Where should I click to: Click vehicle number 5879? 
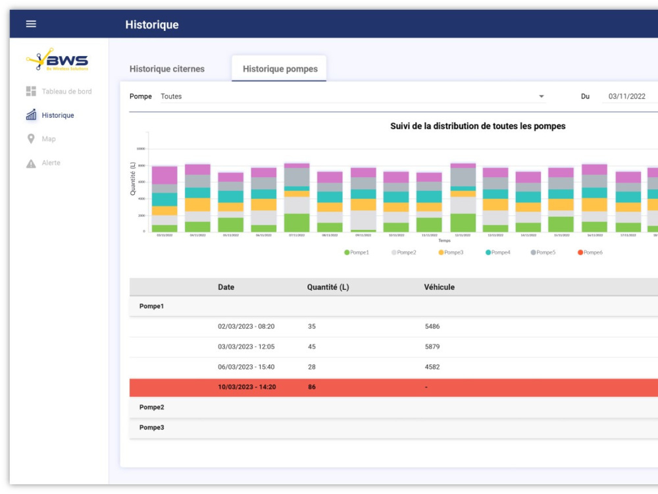coord(432,346)
